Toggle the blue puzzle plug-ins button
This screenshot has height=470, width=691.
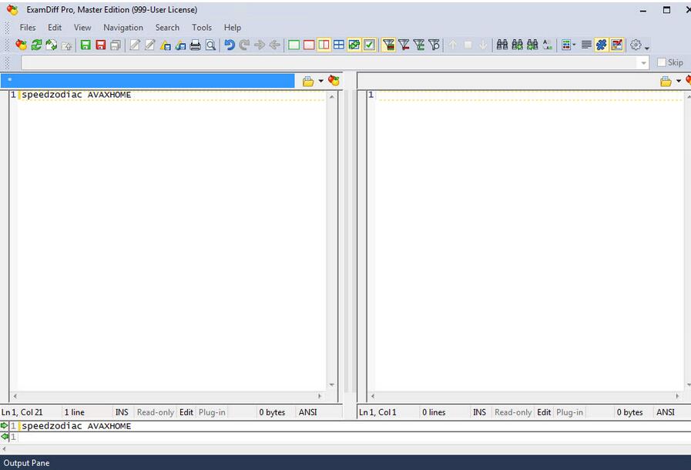coord(601,45)
